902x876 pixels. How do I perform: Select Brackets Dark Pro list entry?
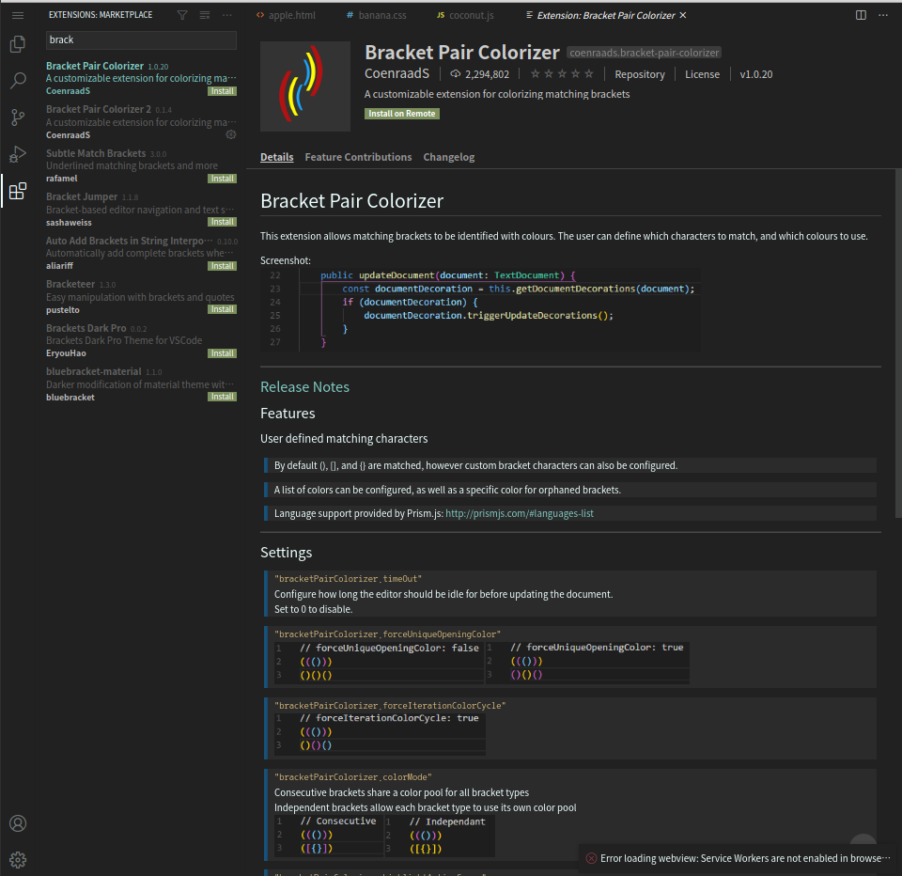(141, 341)
